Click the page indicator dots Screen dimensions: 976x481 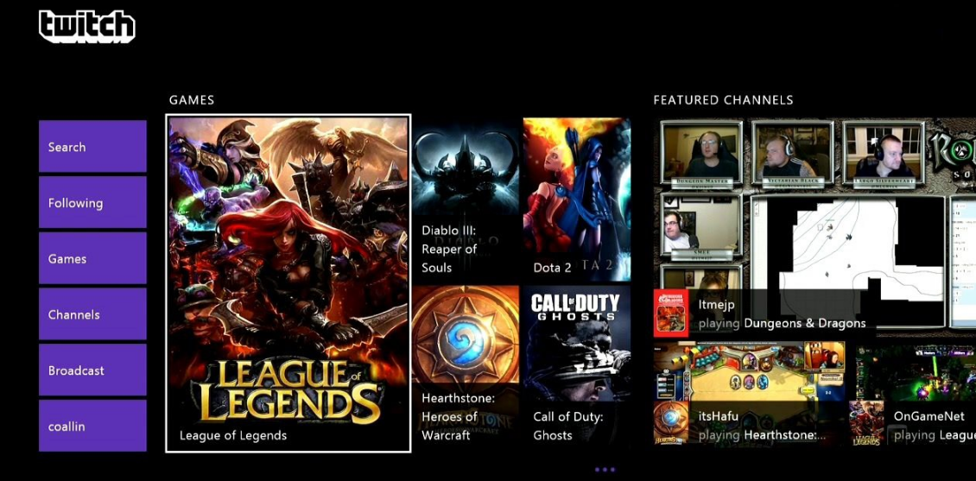605,470
